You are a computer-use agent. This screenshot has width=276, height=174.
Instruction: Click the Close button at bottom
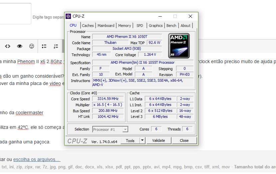[x=184, y=140]
